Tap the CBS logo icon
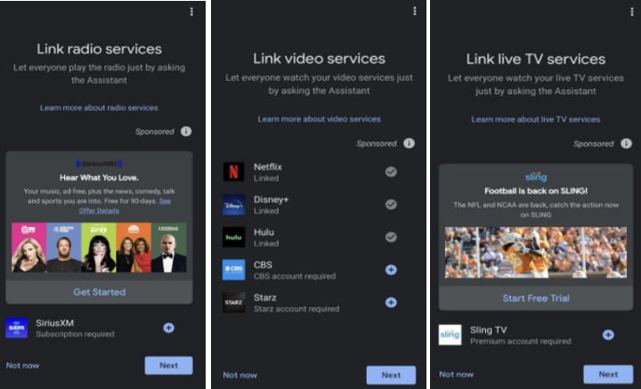This screenshot has width=641, height=389. pyautogui.click(x=234, y=270)
